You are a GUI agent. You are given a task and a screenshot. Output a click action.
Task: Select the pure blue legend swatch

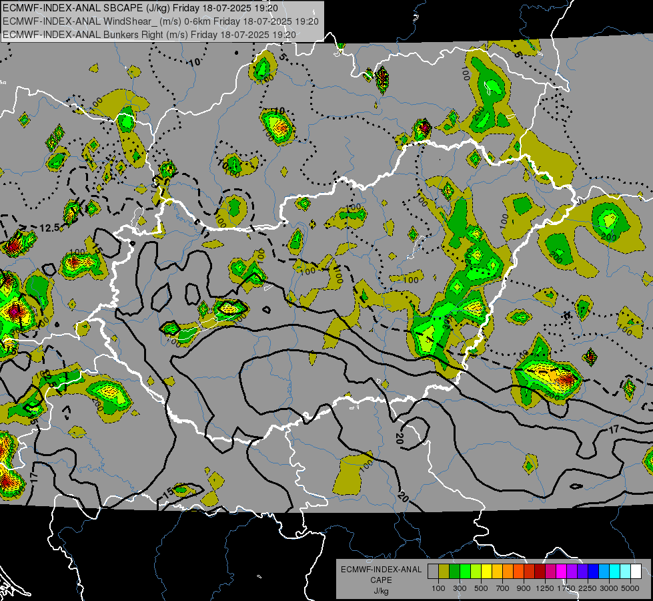pos(594,572)
